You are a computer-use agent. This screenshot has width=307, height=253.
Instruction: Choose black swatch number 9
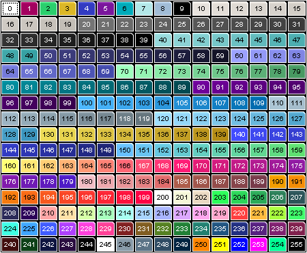pos(181,9)
